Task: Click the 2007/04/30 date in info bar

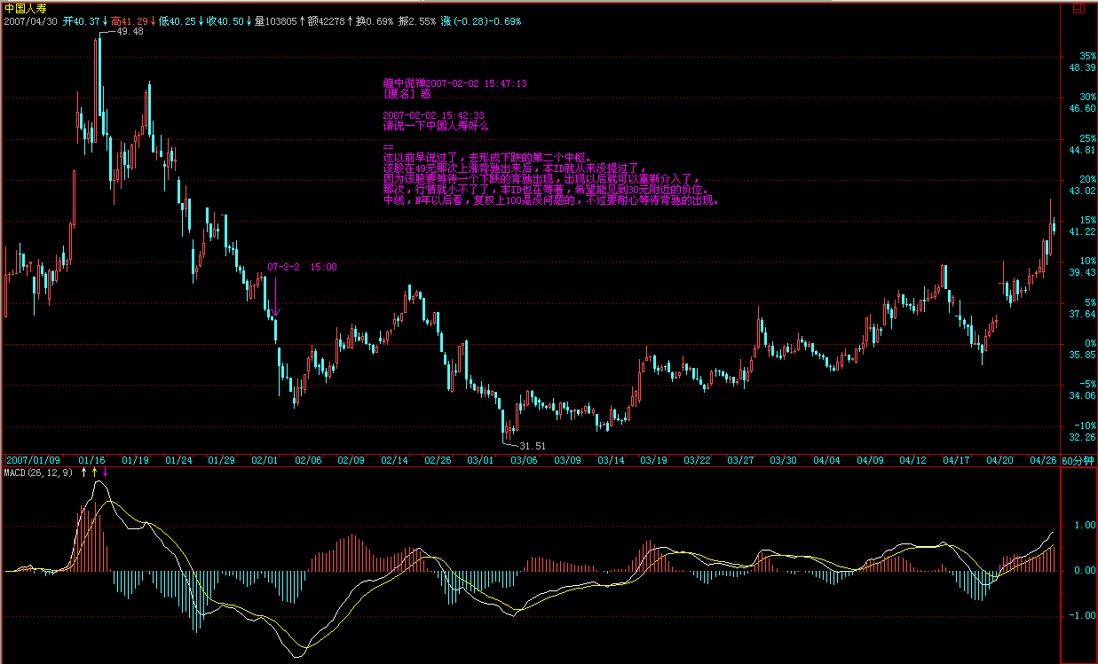Action: [x=29, y=20]
